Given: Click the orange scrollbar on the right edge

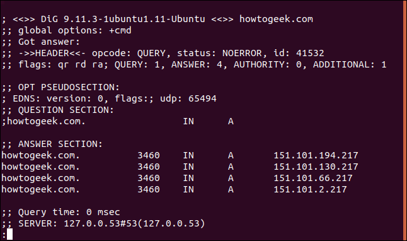Looking at the screenshot, I should coord(404,120).
